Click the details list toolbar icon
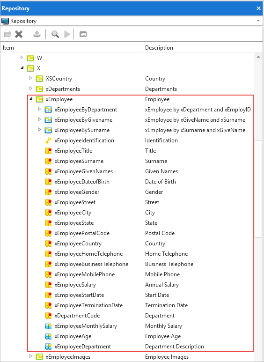The image size is (264, 362). [x=83, y=34]
